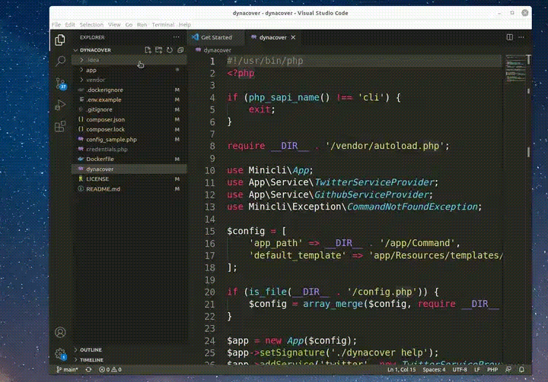Close the dynacover editor tab

click(x=293, y=37)
